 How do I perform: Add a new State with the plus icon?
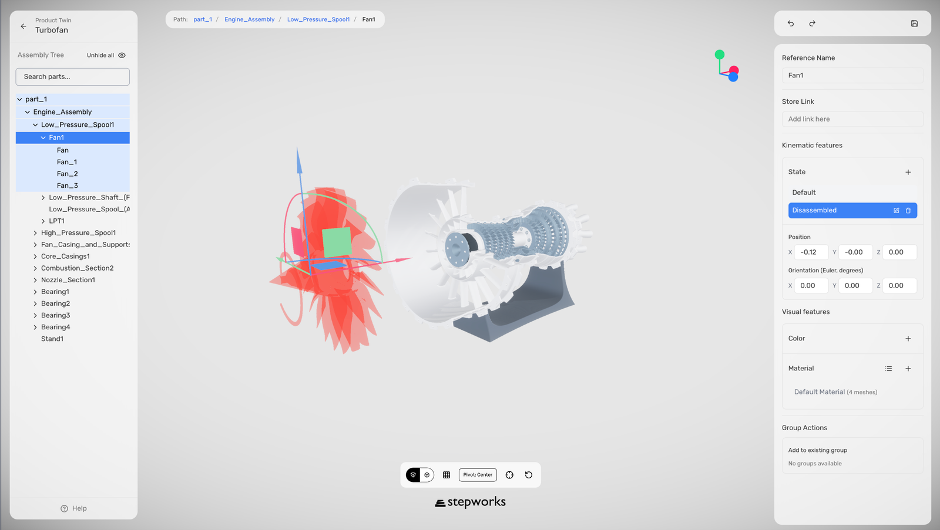pos(908,172)
